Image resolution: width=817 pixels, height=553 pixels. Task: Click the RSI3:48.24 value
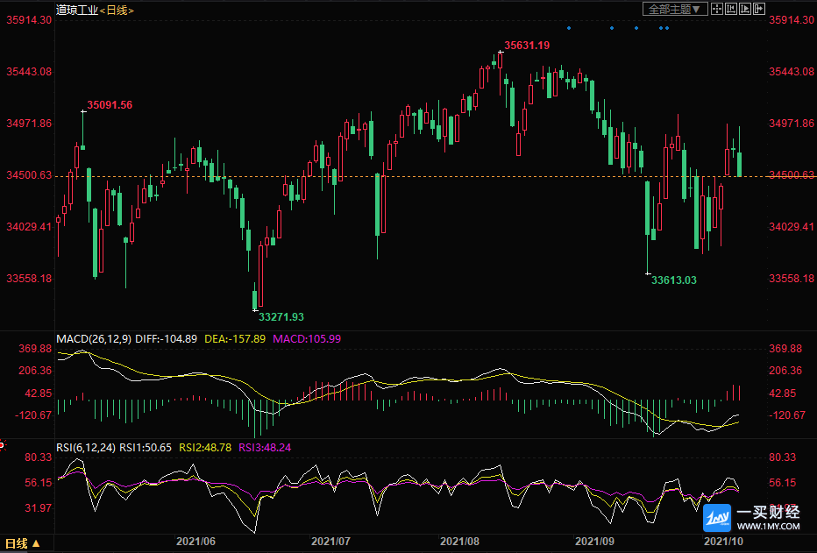[265, 448]
